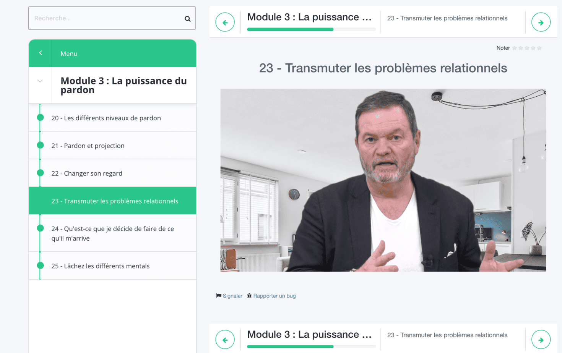
Task: Go to next lesson via top right arrow
Action: click(541, 22)
